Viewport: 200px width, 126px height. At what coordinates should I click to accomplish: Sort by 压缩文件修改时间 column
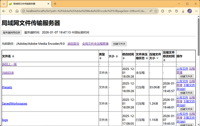tap(164, 60)
